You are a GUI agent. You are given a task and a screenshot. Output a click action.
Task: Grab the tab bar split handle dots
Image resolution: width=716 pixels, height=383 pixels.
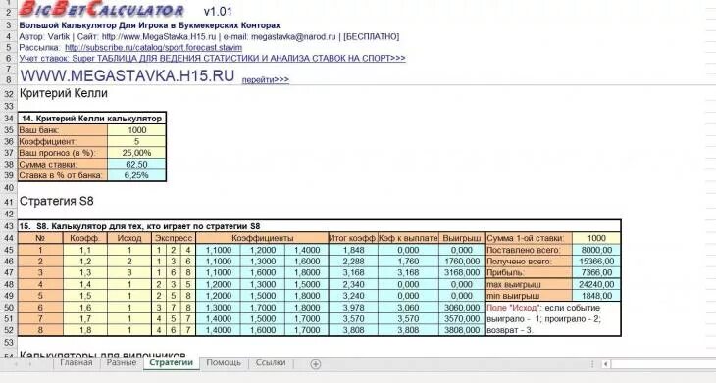[x=592, y=364]
